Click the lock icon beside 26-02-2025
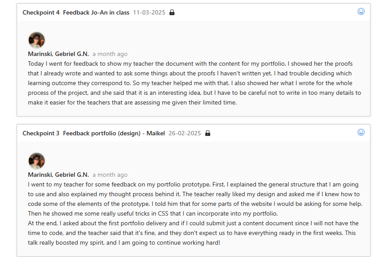 (208, 133)
